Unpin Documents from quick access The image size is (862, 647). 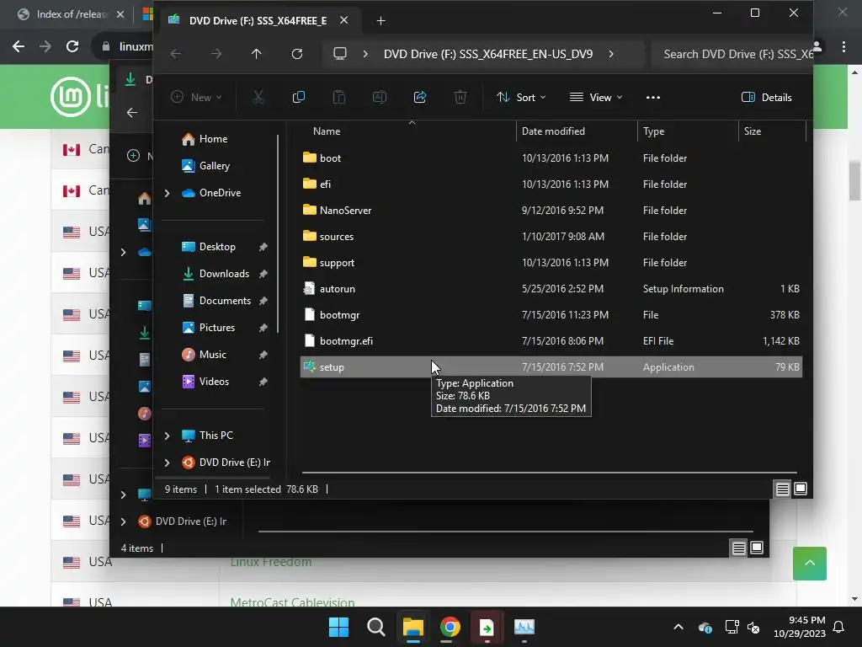click(x=263, y=301)
